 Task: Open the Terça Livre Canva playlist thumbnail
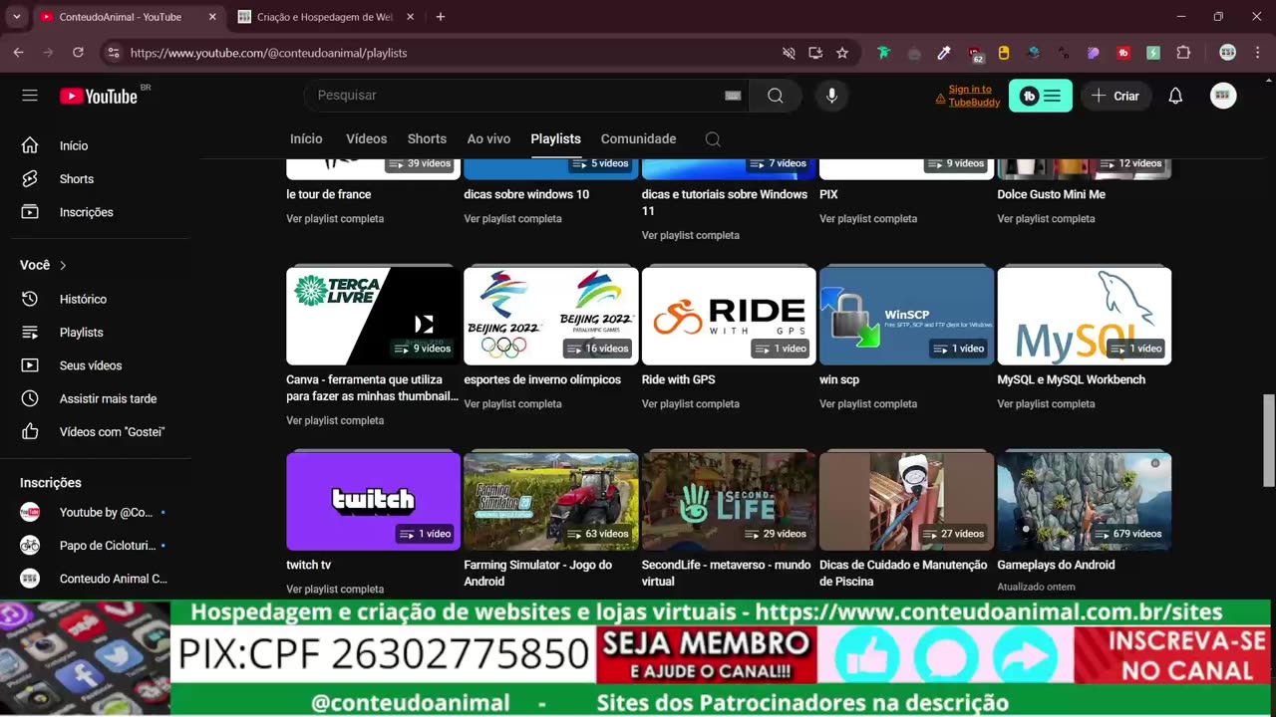pyautogui.click(x=373, y=316)
